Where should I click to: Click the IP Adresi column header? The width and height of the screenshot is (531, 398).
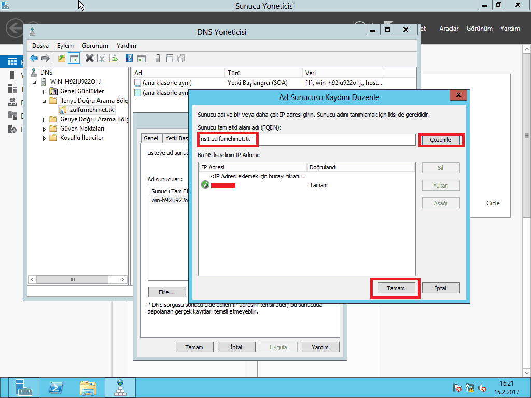(x=253, y=167)
